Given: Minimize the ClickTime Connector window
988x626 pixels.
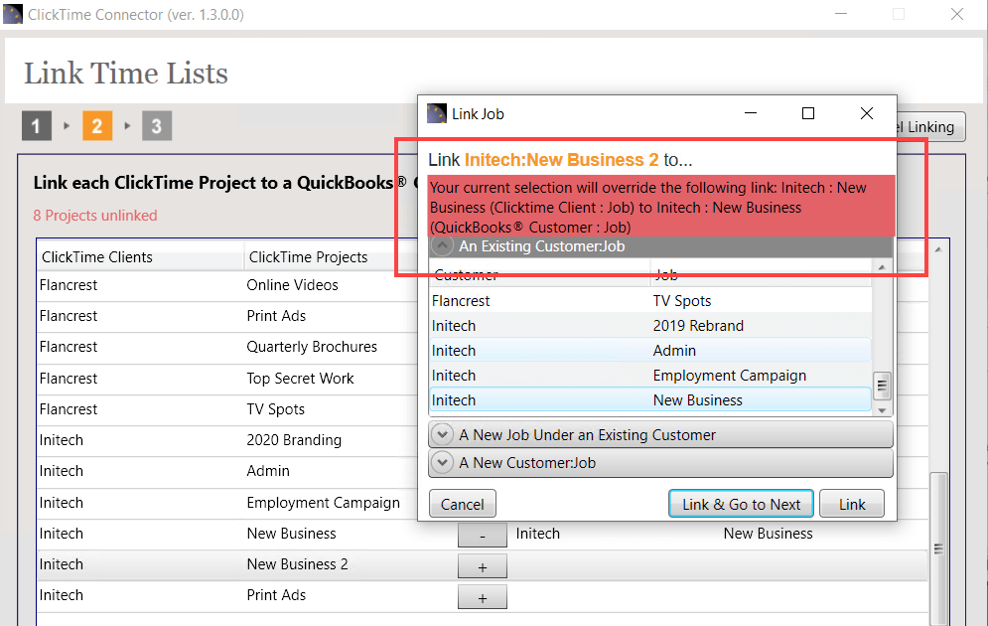Looking at the screenshot, I should tap(841, 14).
